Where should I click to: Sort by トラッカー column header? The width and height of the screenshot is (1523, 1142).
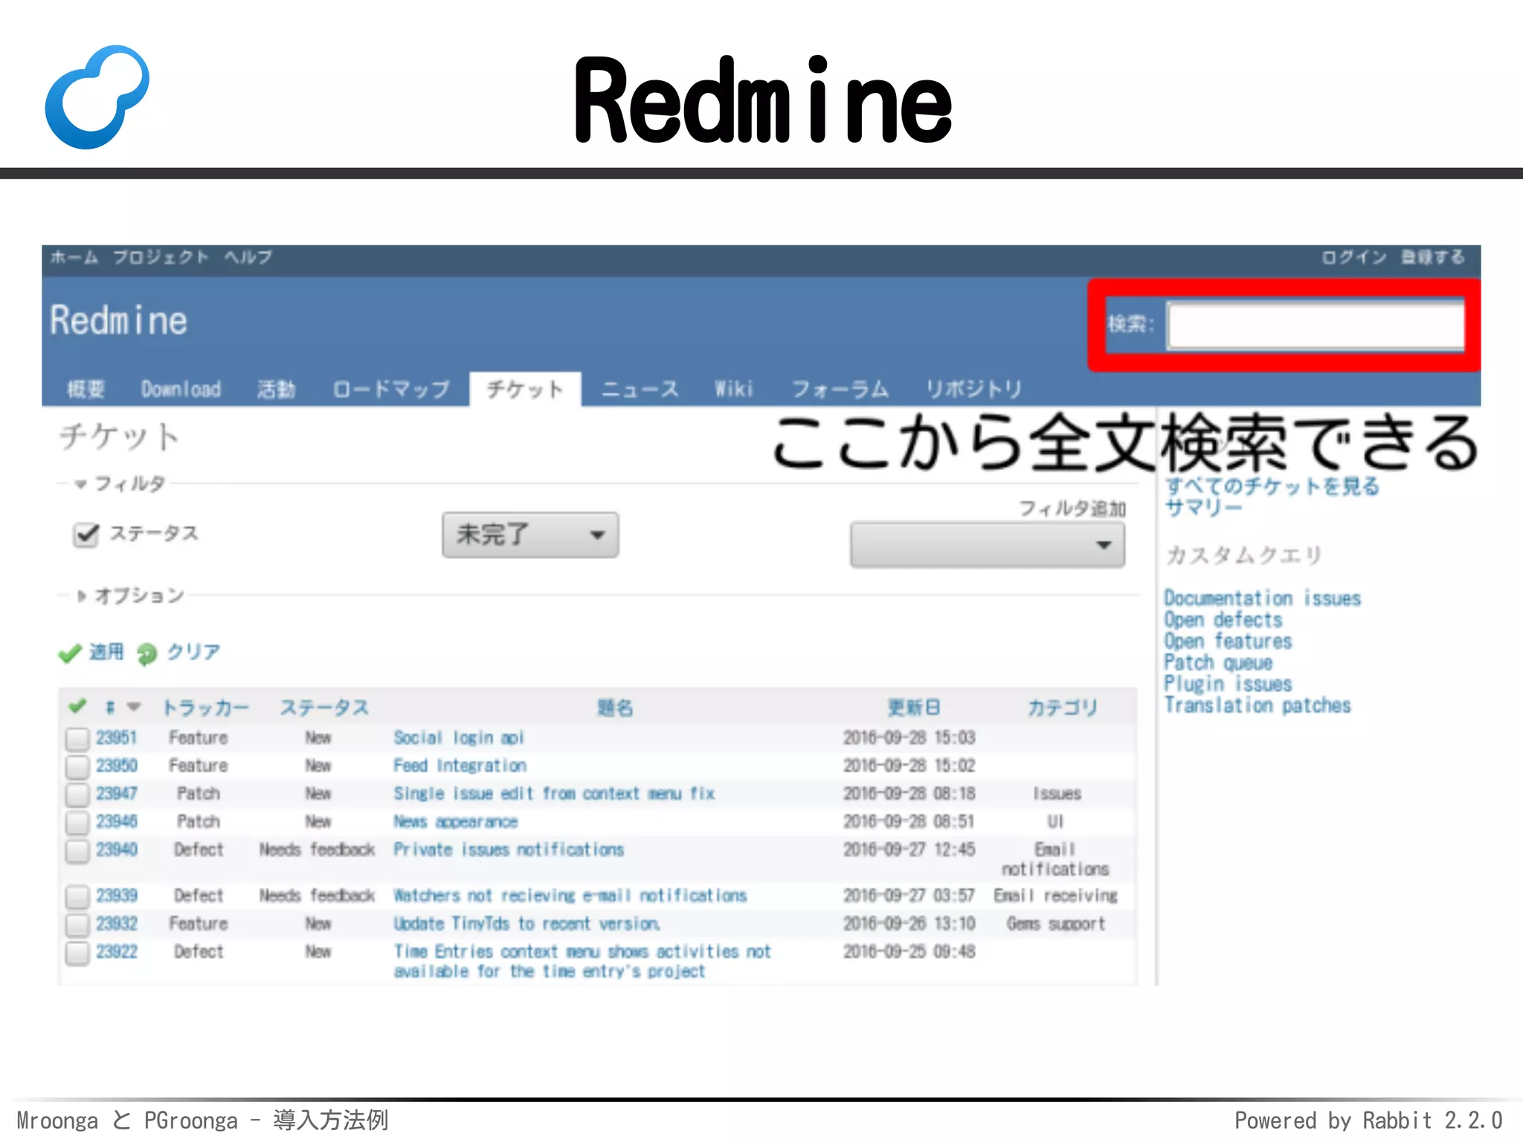coord(205,707)
